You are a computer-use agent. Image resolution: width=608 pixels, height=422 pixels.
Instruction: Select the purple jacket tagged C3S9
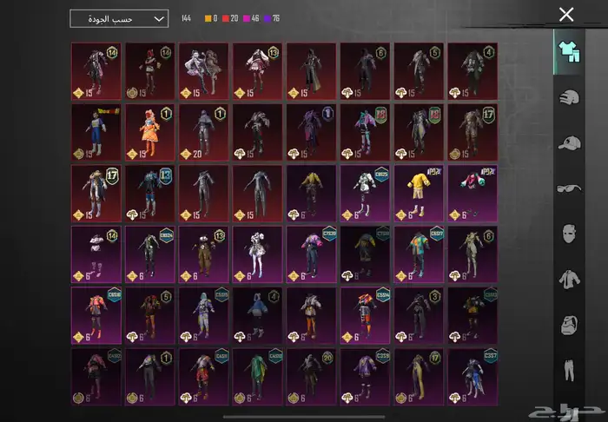tap(365, 377)
